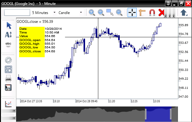Click the blue up arrow icon
The width and height of the screenshot is (192, 122).
tap(184, 12)
